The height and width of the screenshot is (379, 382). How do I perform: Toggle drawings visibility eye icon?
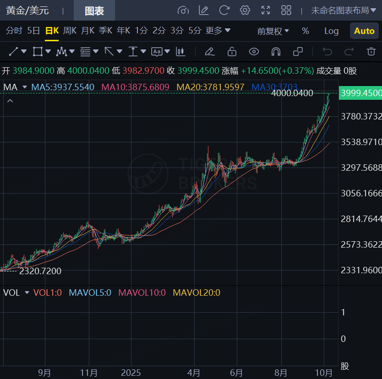254,51
